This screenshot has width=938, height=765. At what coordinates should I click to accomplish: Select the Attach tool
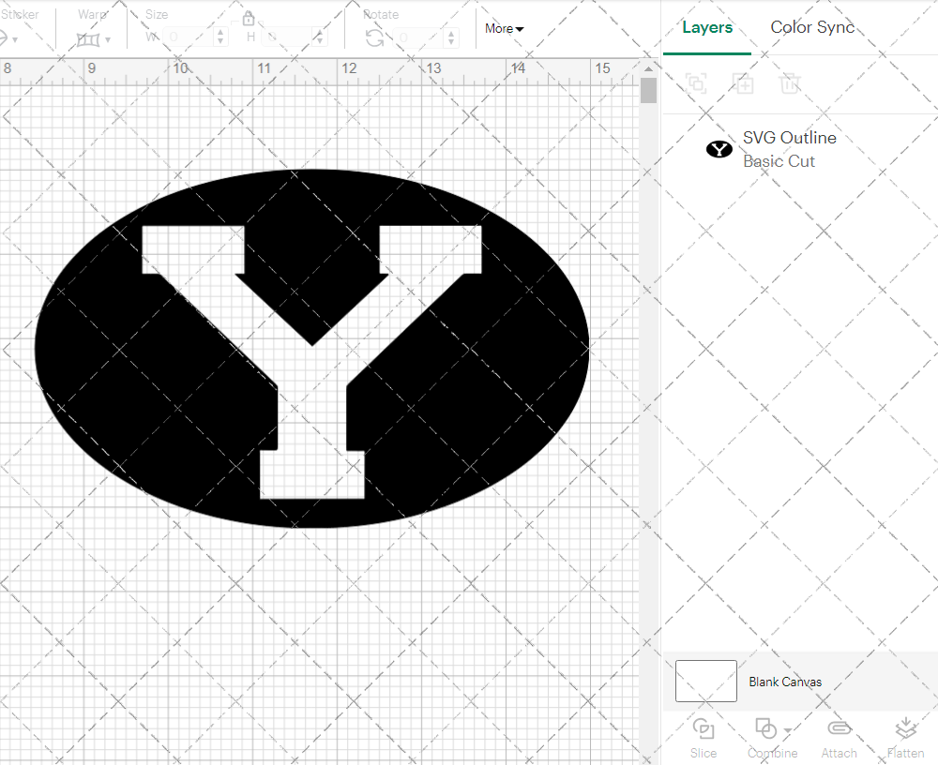(x=839, y=736)
